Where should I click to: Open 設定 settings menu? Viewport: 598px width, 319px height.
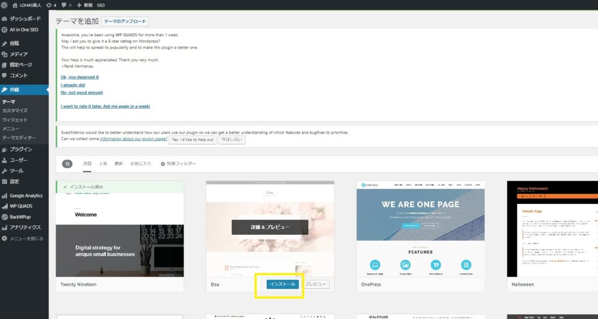(x=24, y=181)
